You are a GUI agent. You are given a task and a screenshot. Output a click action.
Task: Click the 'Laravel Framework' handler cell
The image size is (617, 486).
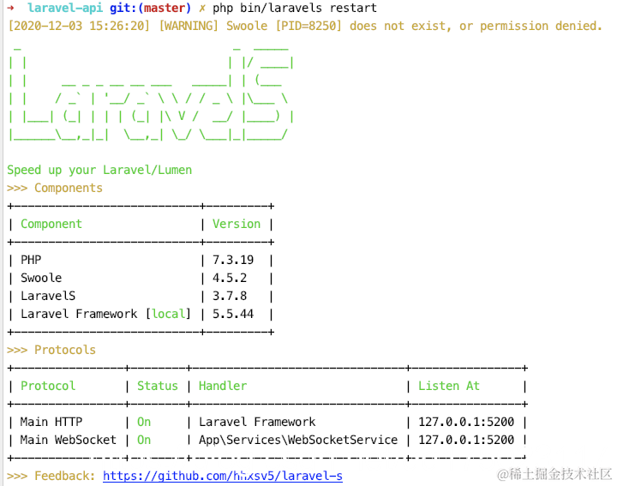[257, 422]
